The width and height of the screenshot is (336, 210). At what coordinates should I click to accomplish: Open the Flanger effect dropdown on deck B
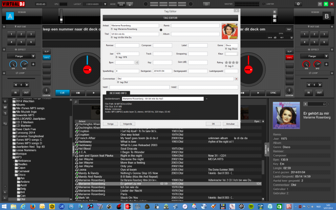pyautogui.click(x=326, y=56)
